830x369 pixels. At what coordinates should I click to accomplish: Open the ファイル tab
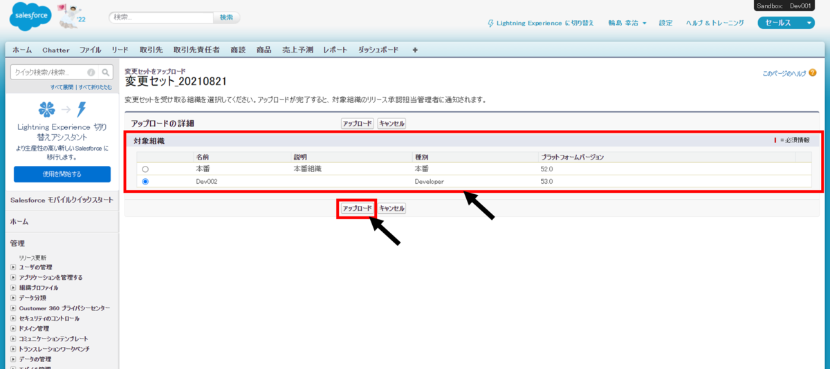coord(91,50)
